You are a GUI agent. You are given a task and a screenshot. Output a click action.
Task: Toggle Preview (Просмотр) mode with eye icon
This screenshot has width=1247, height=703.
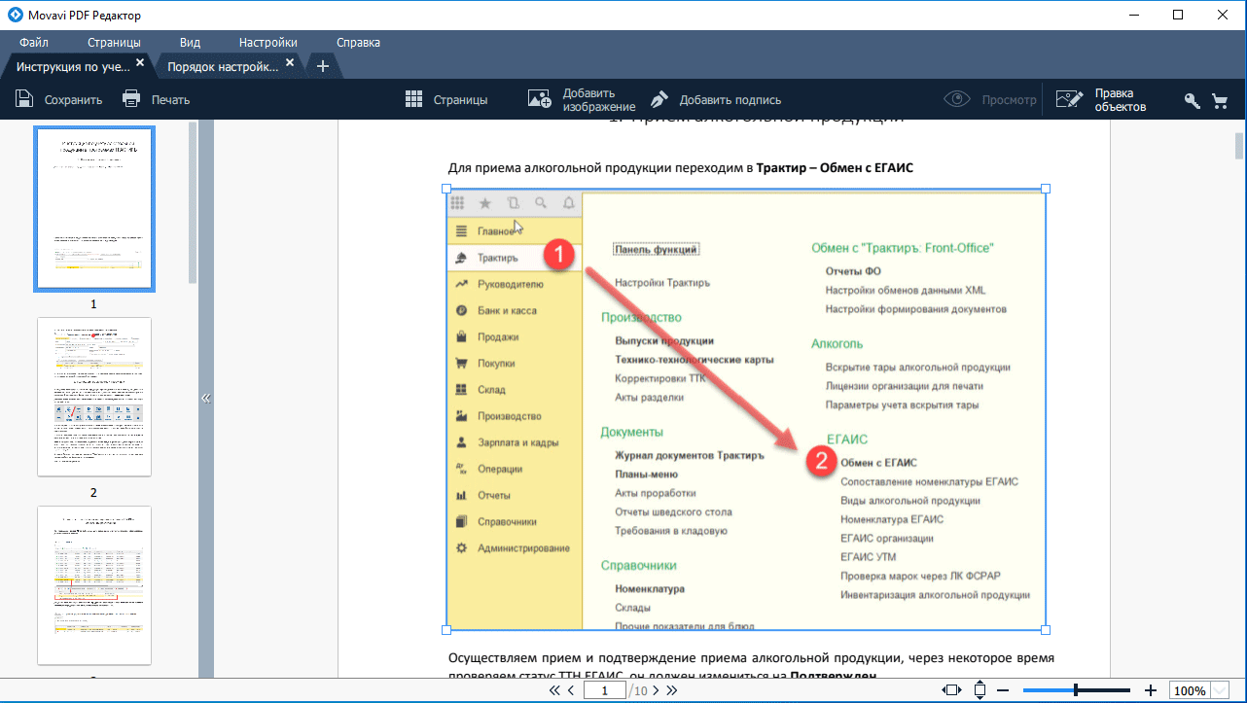[x=957, y=99]
